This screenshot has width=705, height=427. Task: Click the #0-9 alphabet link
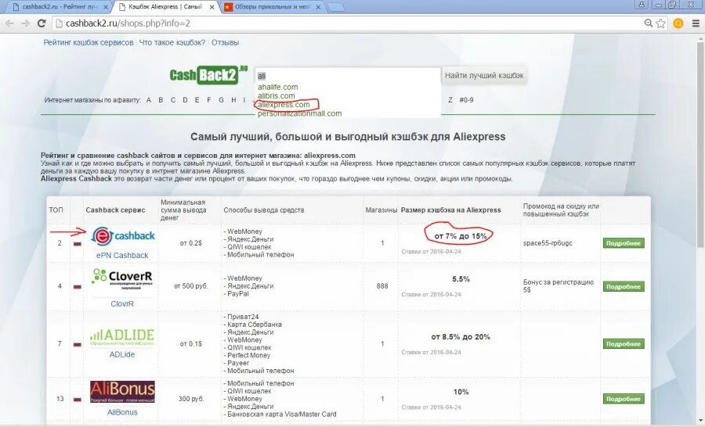[466, 100]
